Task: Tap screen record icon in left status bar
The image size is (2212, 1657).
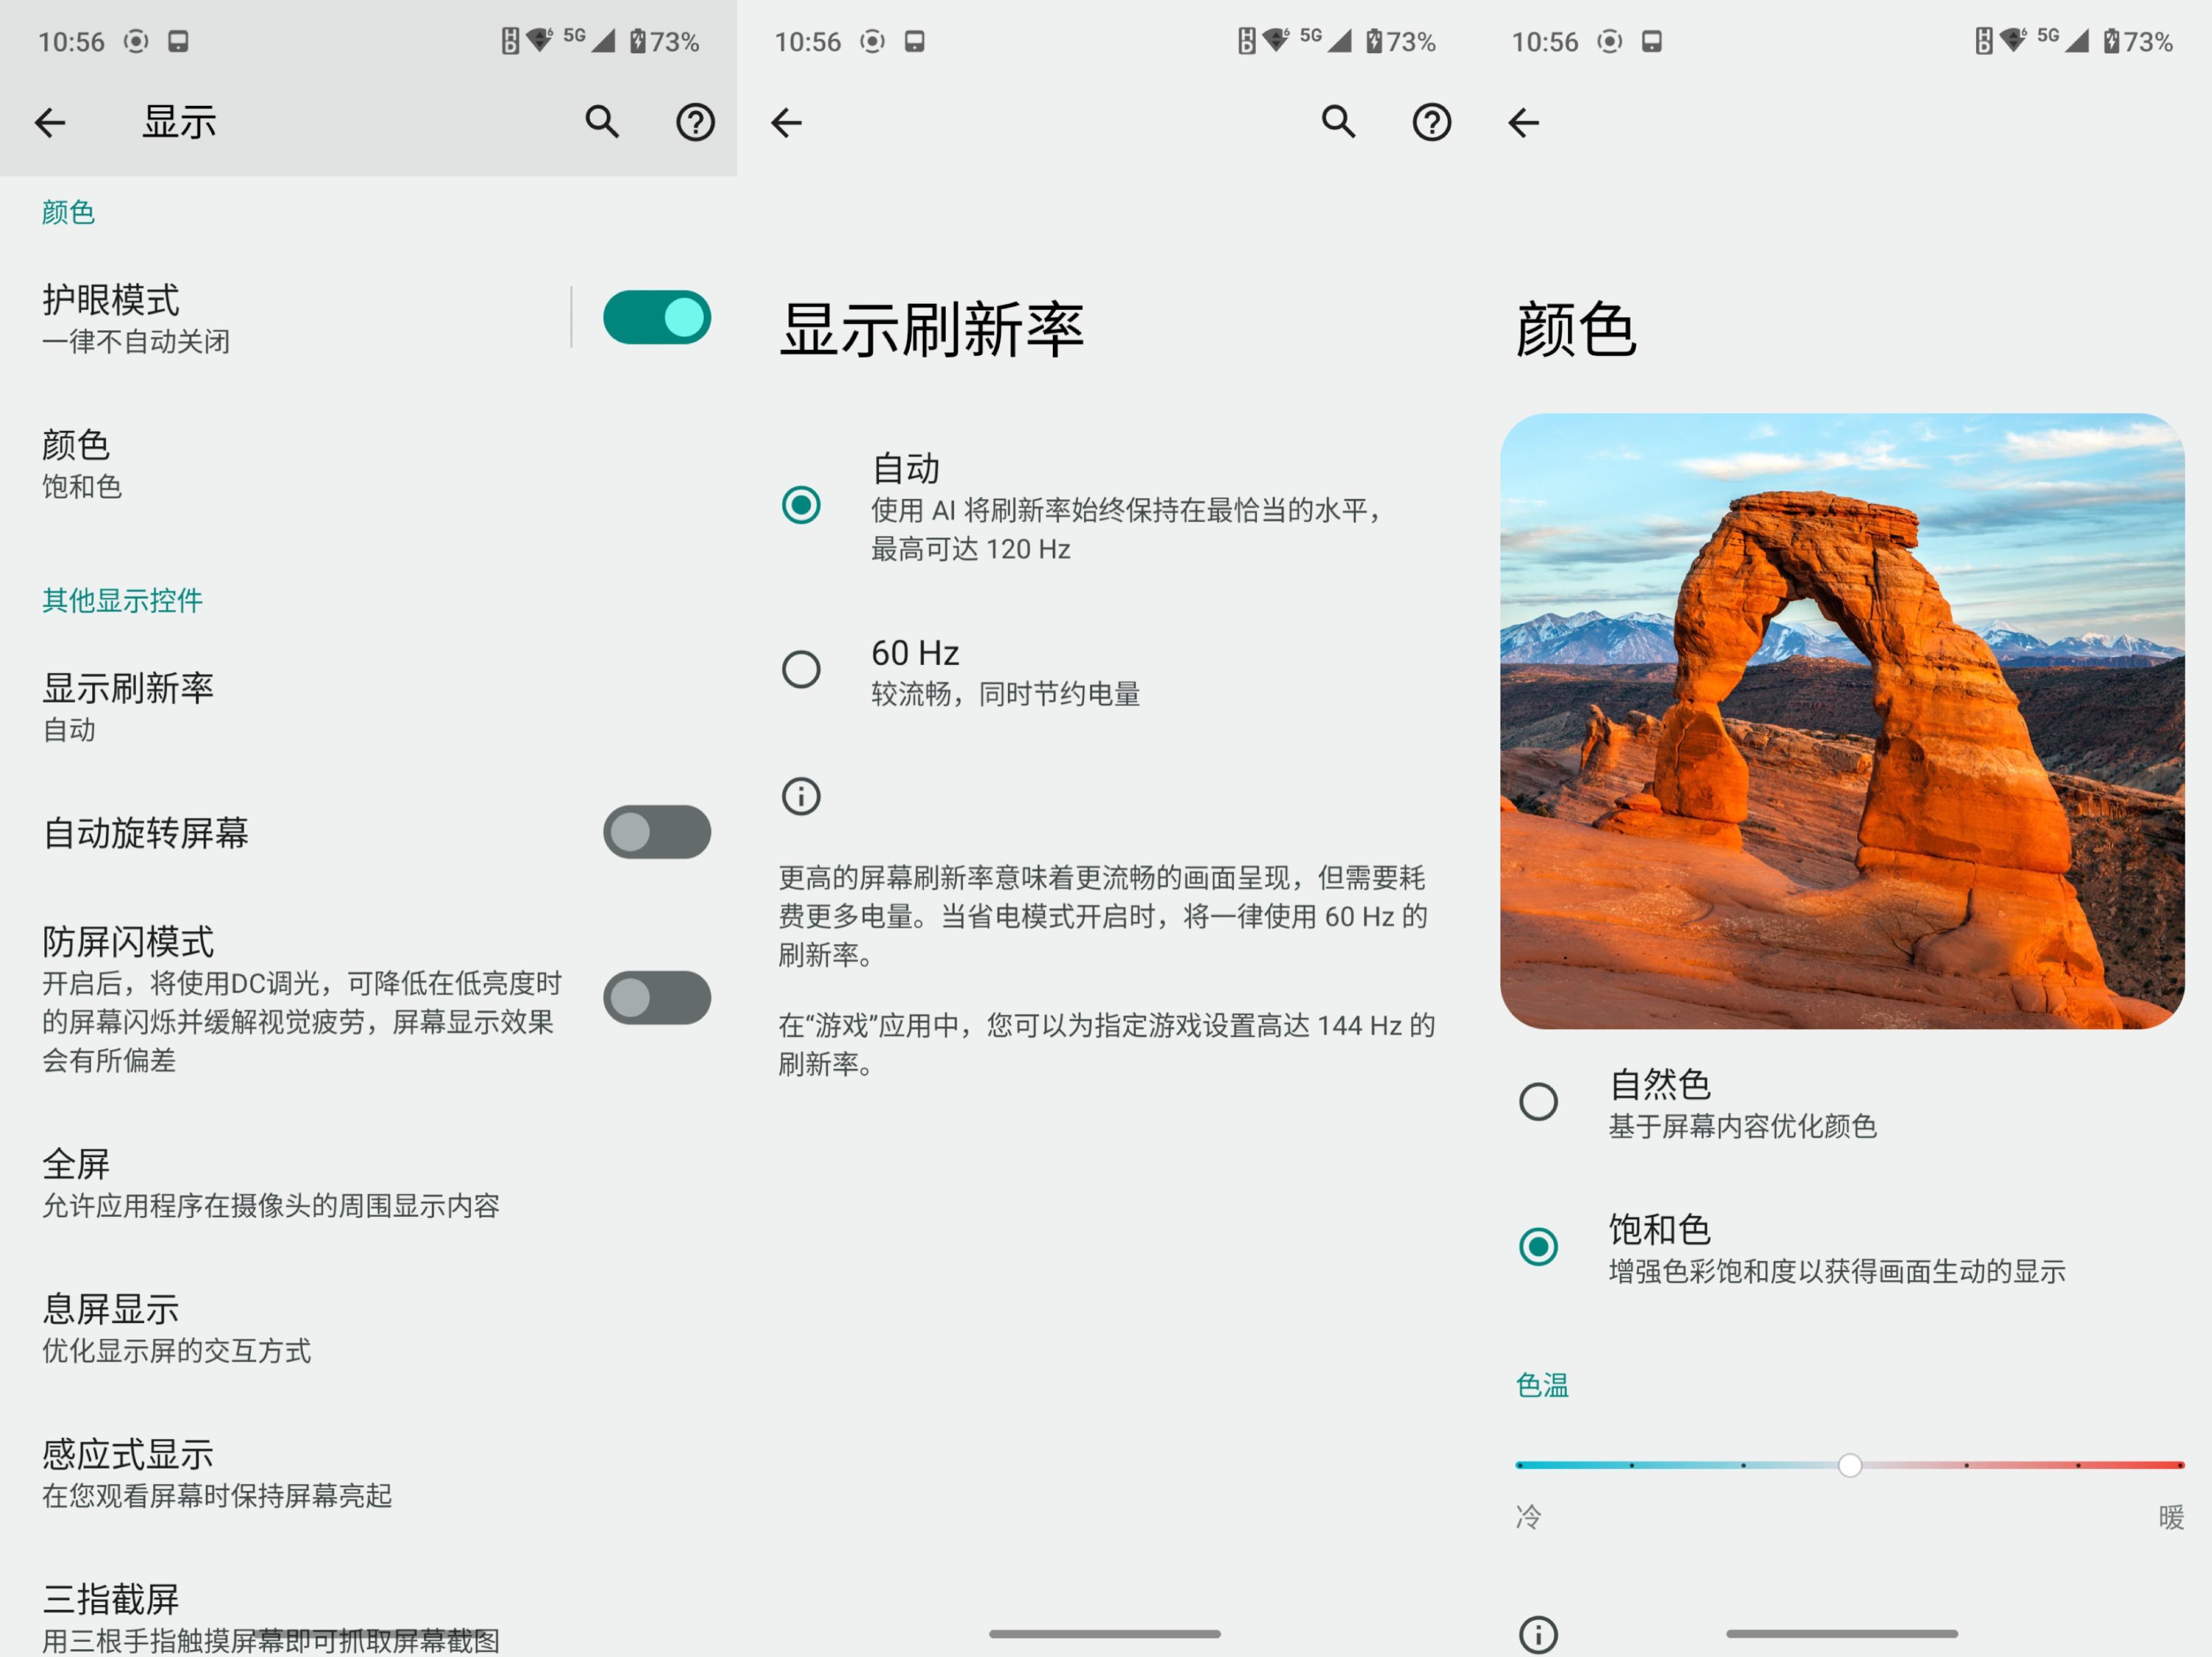Action: click(x=136, y=41)
